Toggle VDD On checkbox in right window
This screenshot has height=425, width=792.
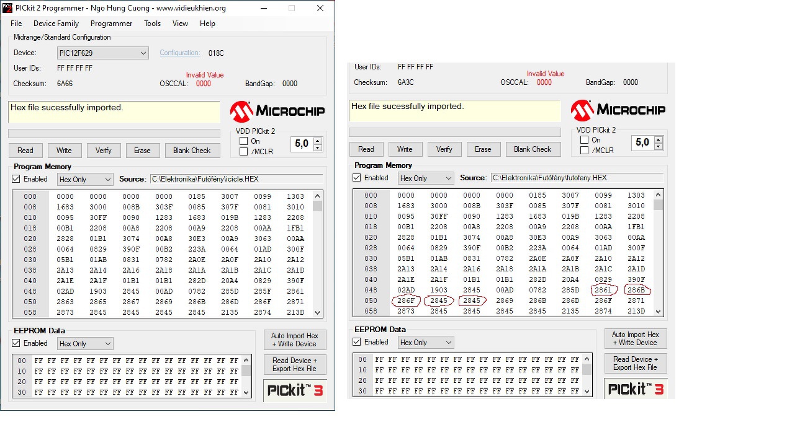[x=584, y=140]
